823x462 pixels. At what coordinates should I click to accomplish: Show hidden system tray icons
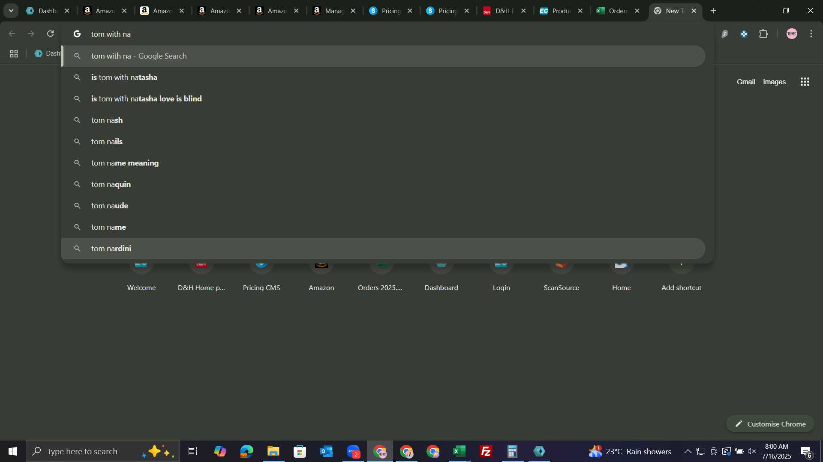688,451
